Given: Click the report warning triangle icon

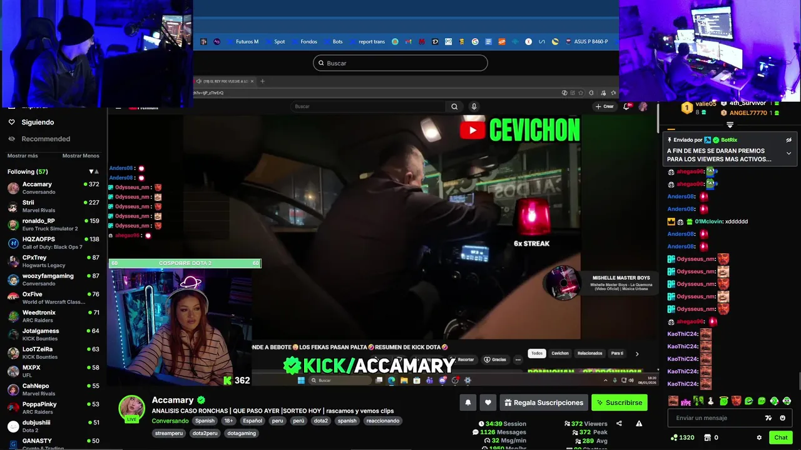Looking at the screenshot, I should pos(639,423).
